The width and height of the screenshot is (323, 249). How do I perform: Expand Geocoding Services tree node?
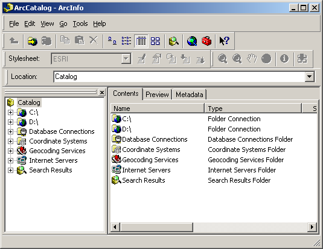tap(10, 151)
